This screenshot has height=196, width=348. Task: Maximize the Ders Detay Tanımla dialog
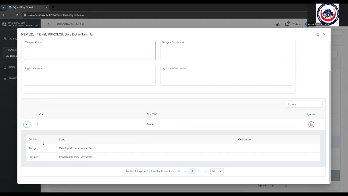coord(318,35)
